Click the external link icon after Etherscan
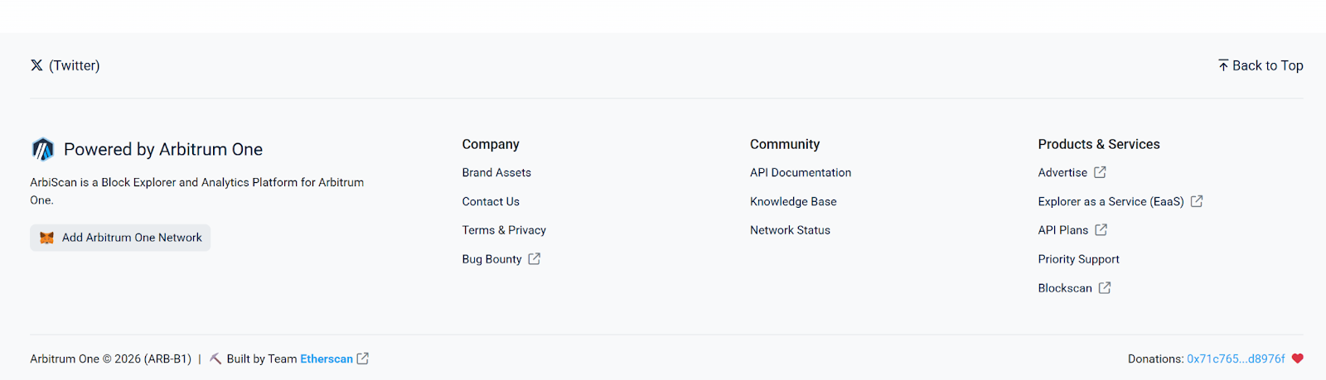Image resolution: width=1326 pixels, height=380 pixels. [x=363, y=358]
